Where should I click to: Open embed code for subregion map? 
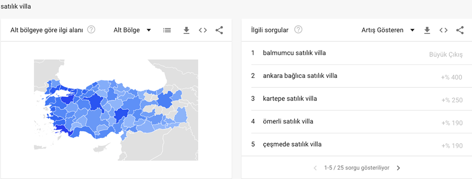pos(203,30)
